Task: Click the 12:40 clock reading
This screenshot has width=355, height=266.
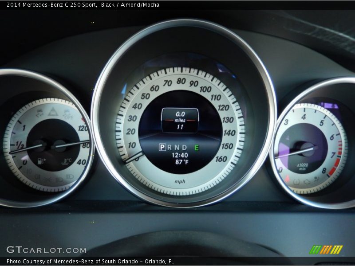Action: pos(180,155)
